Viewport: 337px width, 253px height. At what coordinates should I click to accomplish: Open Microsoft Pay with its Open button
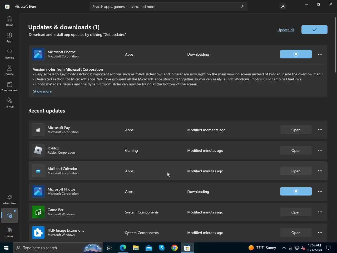pyautogui.click(x=296, y=130)
